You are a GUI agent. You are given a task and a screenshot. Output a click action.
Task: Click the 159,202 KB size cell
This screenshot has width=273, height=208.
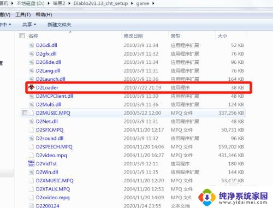(x=231, y=147)
